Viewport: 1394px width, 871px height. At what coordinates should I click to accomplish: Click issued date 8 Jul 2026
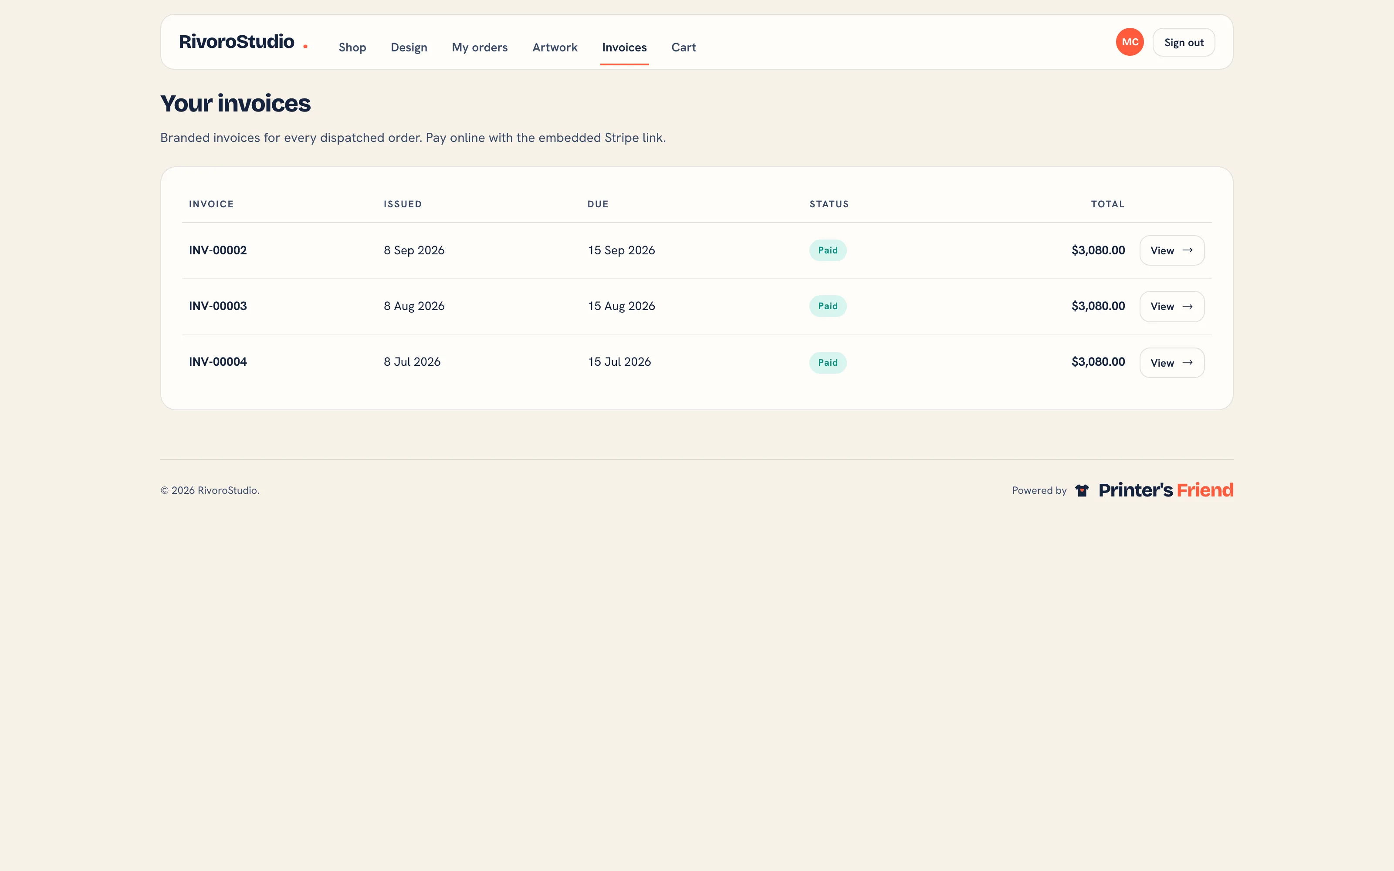pyautogui.click(x=412, y=362)
